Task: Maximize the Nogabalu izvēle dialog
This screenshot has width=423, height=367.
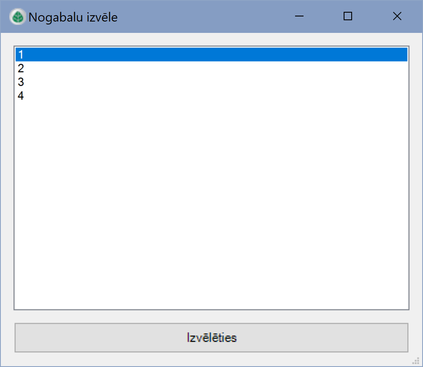Action: coord(347,16)
